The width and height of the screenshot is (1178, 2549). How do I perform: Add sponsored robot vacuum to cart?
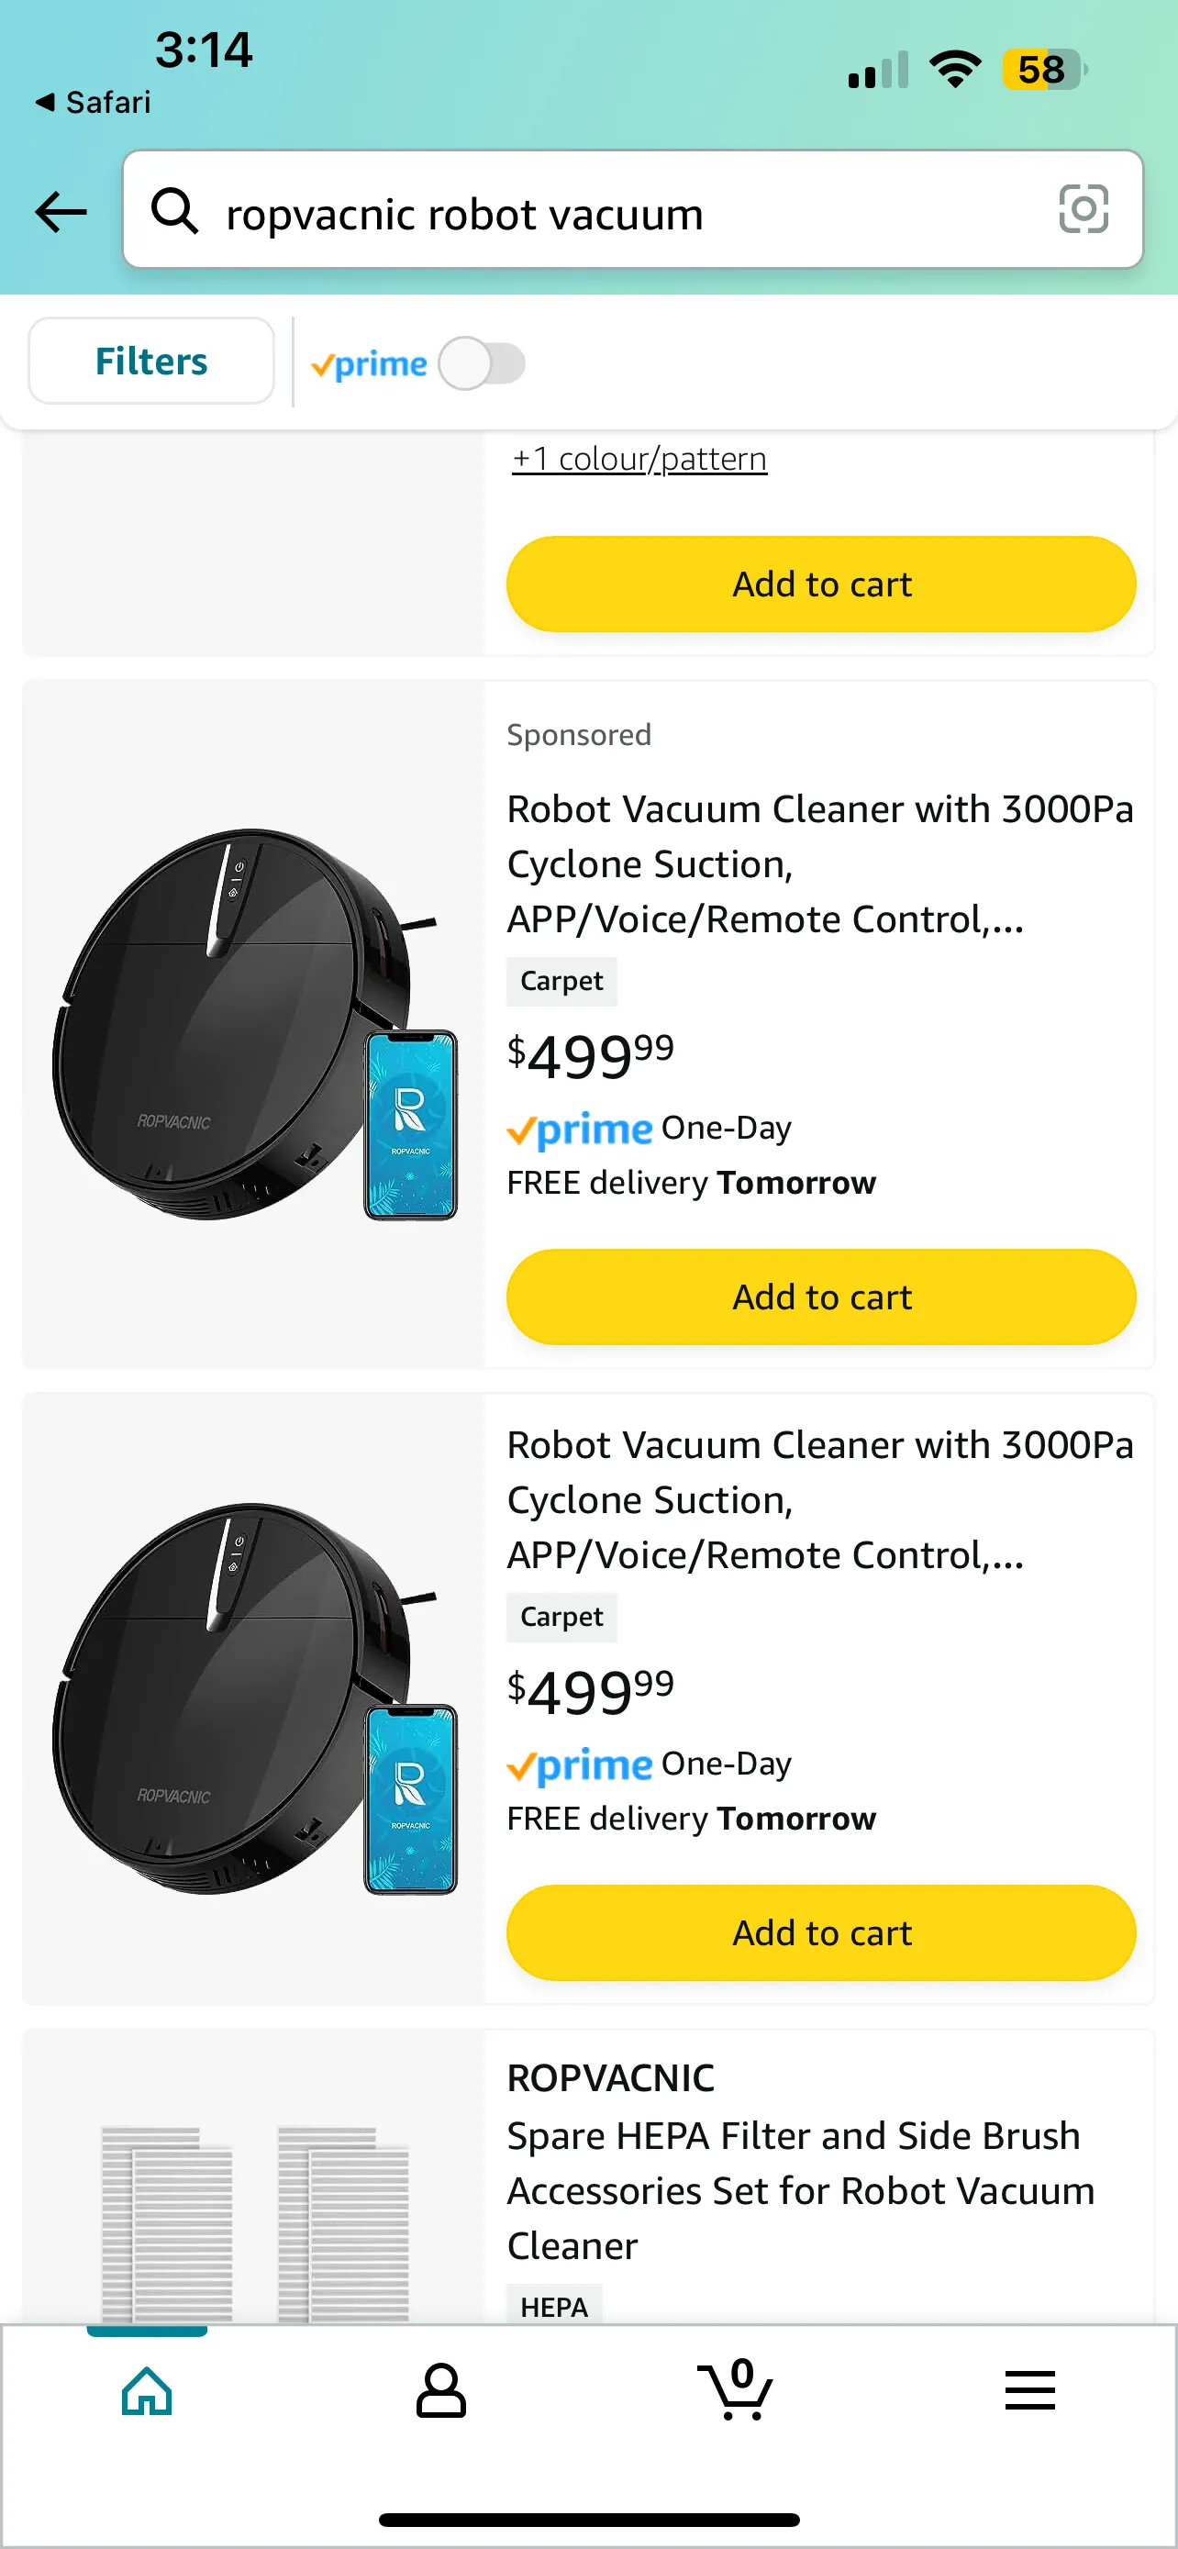[821, 1297]
